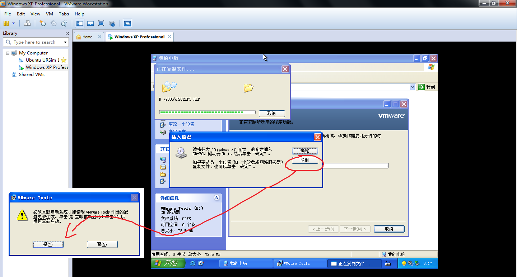Click the 我的电脑 status bar entry

click(x=393, y=254)
